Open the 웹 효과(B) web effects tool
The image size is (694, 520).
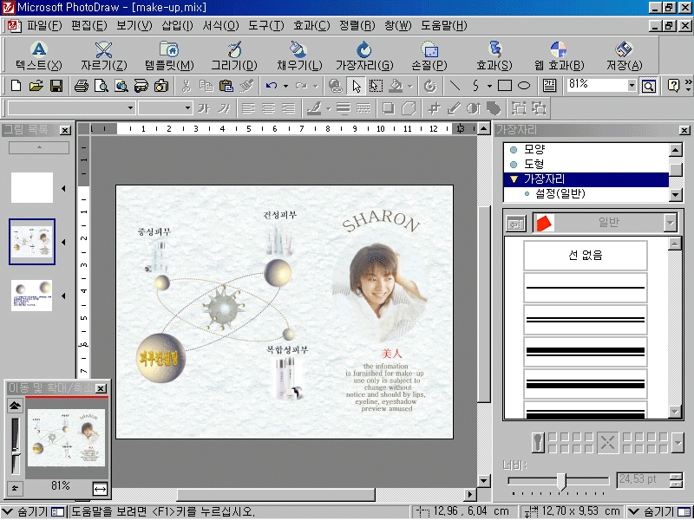coord(559,56)
